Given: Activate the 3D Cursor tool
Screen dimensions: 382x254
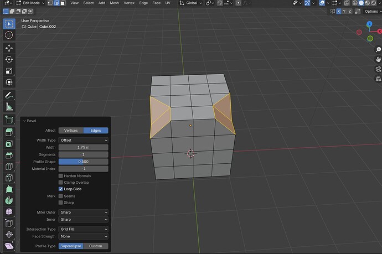Looking at the screenshot, I should coord(9,35).
